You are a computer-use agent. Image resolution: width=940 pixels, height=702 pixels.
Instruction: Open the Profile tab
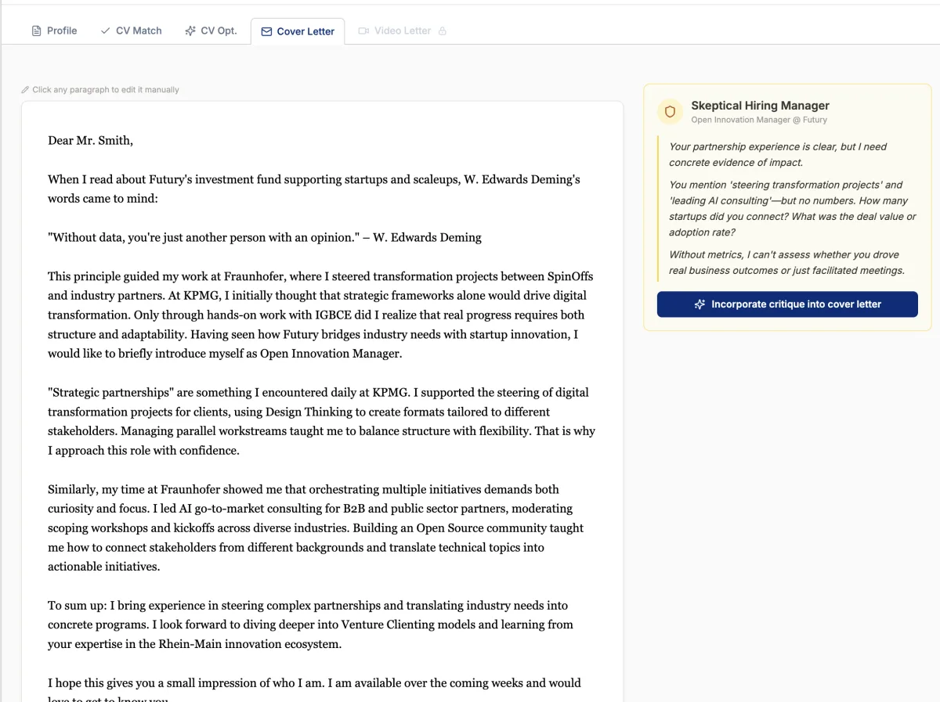tap(54, 31)
